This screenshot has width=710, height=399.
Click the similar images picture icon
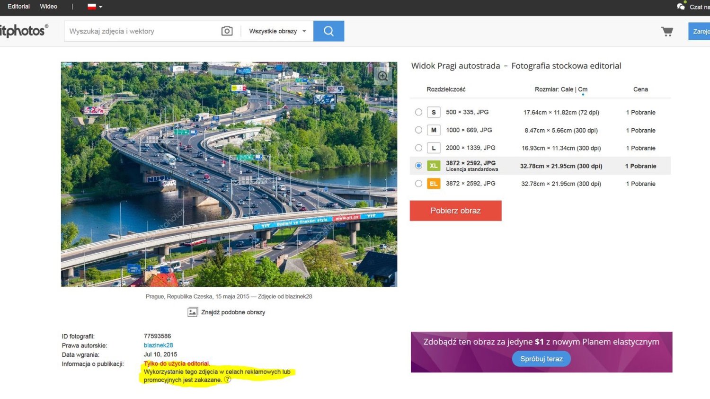192,312
